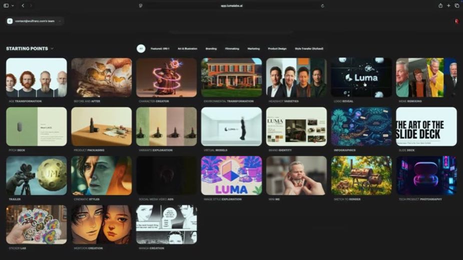Open the Environmental Transformation house thumbnail
463x260 pixels.
[231, 77]
